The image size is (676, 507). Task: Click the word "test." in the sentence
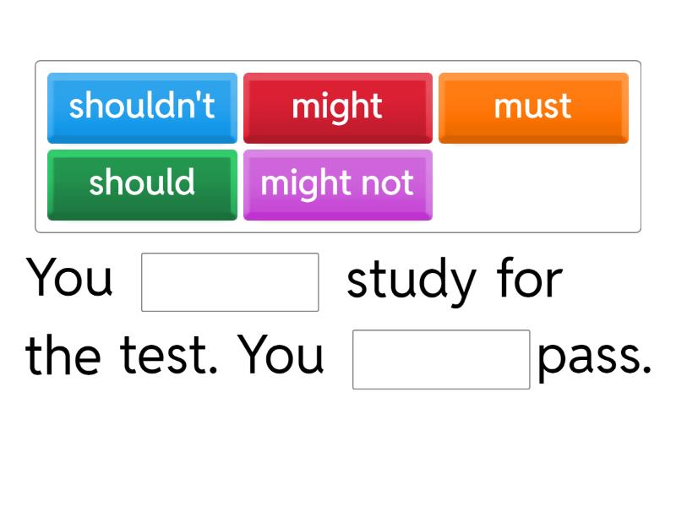[x=168, y=356]
